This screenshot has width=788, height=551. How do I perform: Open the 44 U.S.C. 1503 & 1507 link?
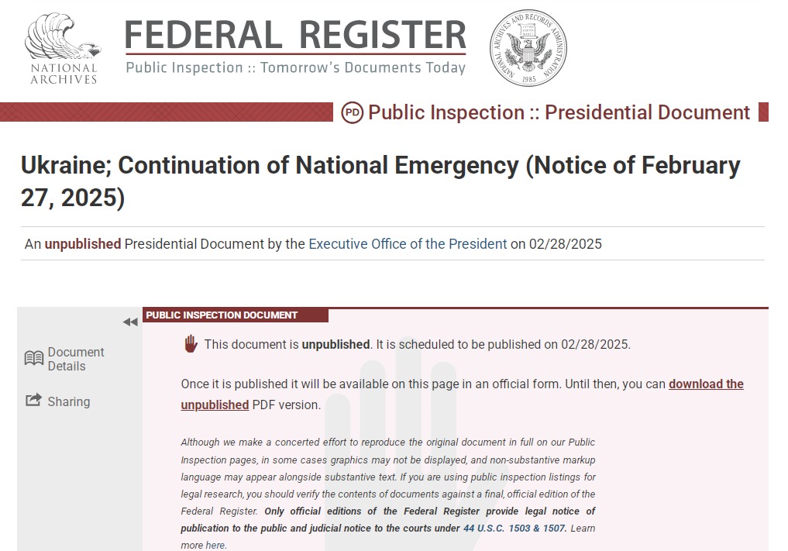pos(514,529)
